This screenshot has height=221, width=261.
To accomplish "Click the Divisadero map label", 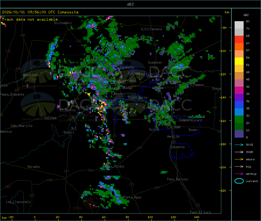I will [63, 23].
